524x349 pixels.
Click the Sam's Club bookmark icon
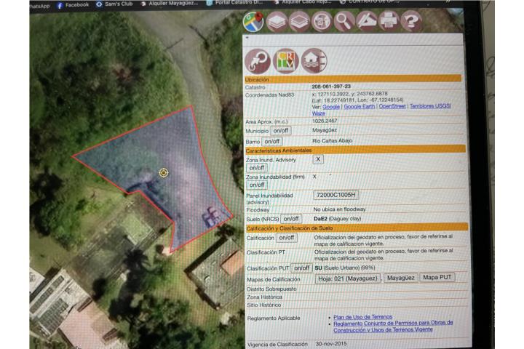(x=99, y=4)
